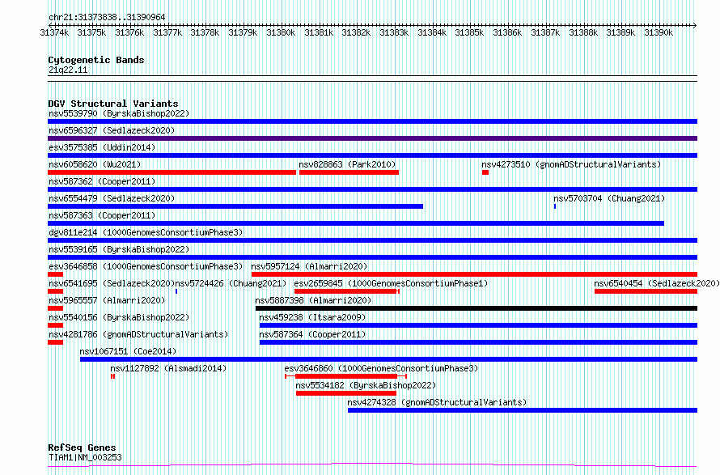The height and width of the screenshot is (475, 720).
Task: Click the tiny blue nsv5703704 Chuang2021 marker
Action: click(555, 206)
